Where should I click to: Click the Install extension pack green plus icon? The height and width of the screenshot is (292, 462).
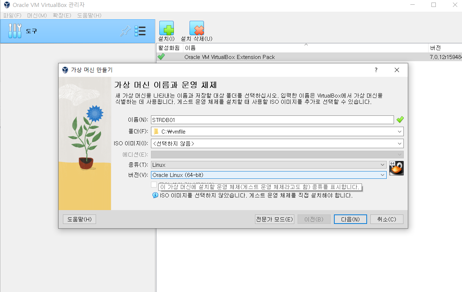pyautogui.click(x=167, y=28)
